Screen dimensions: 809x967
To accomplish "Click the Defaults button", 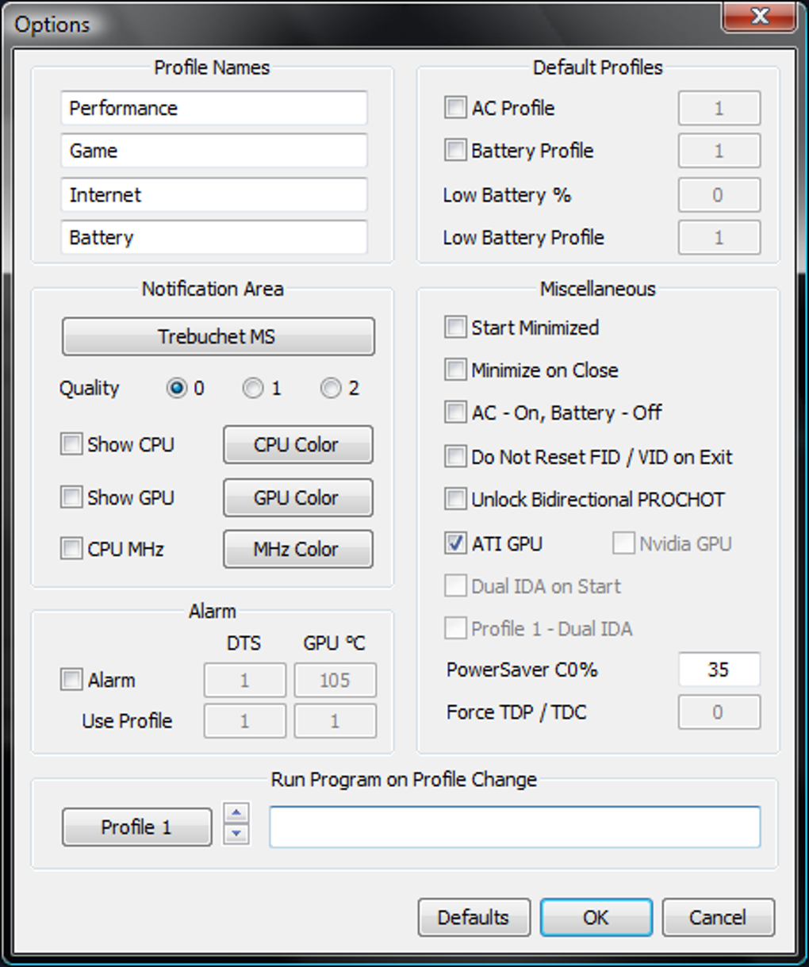I will 474,917.
